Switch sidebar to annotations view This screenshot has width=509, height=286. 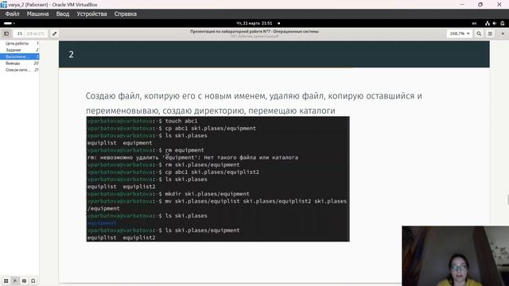[24, 280]
